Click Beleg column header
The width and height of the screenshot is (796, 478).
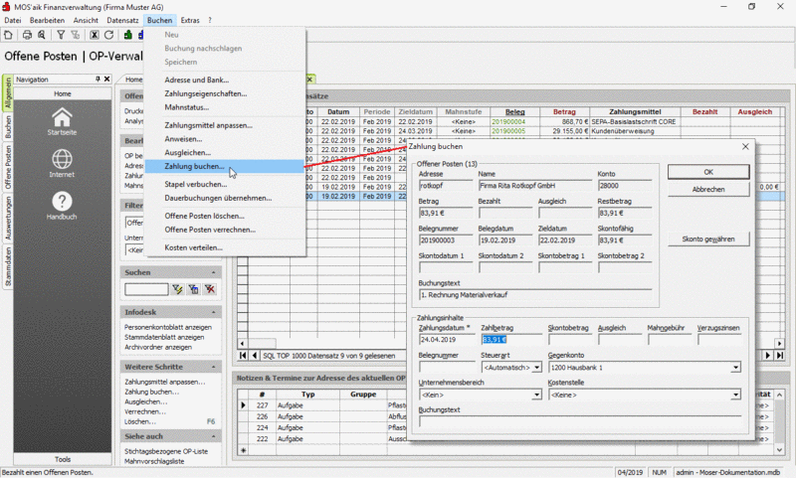coord(514,112)
